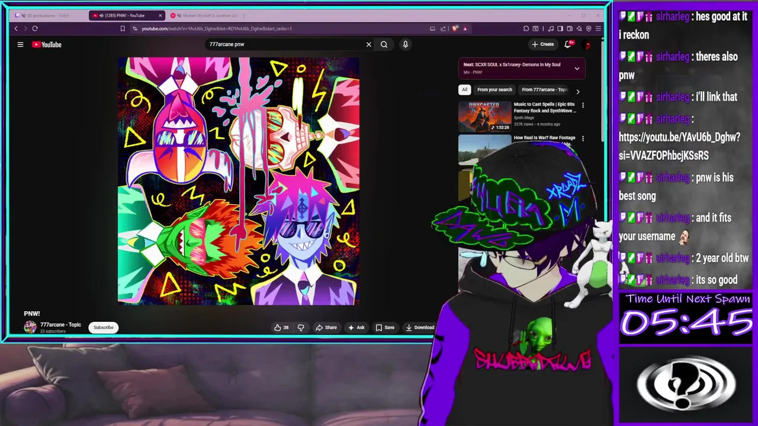Select the 'From 777arcane - Topic' chip
This screenshot has height=426, width=758.
coord(544,90)
